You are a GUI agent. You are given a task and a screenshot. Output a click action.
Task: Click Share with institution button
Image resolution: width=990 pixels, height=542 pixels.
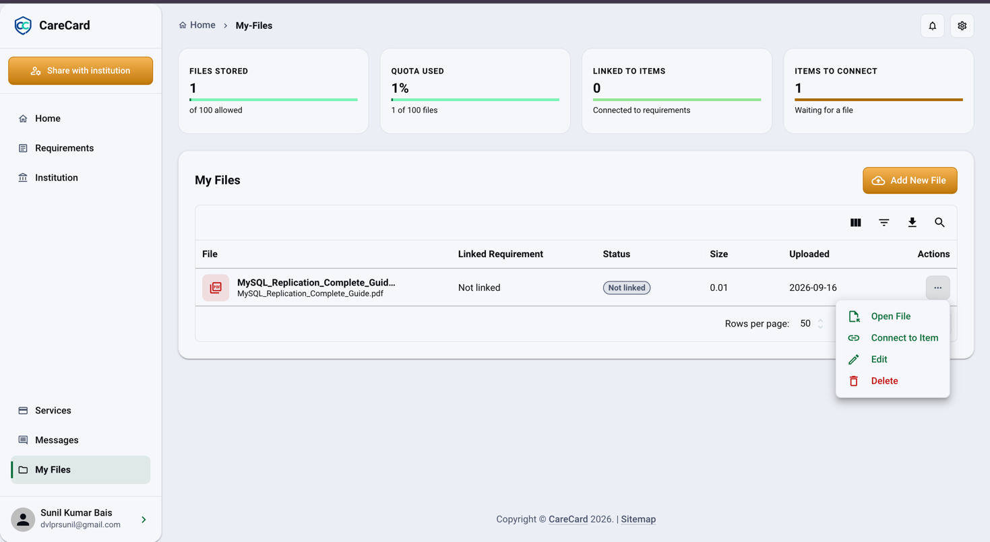click(81, 71)
